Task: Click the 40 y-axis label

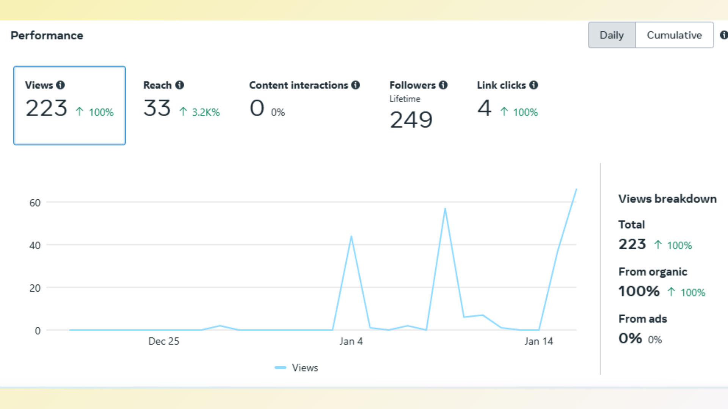Action: pos(35,245)
